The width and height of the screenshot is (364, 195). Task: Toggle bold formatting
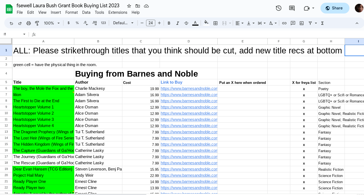169,23
